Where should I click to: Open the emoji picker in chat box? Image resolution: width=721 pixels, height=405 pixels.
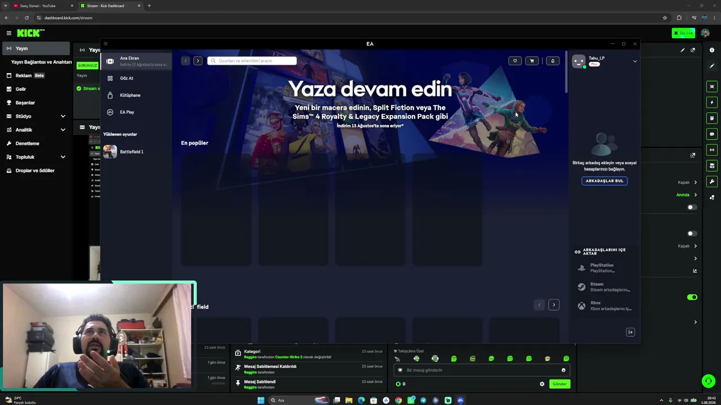pyautogui.click(x=563, y=370)
